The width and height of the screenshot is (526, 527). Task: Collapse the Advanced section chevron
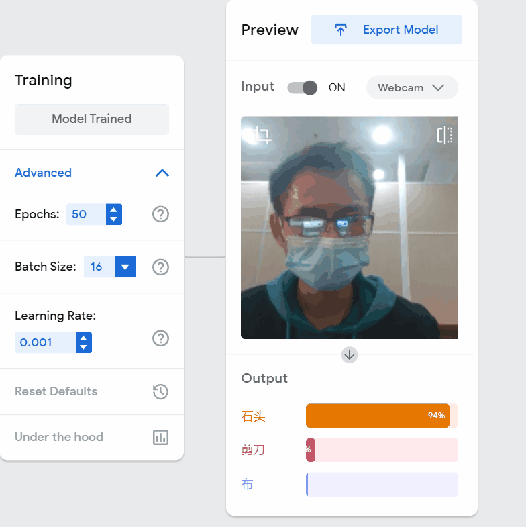[x=162, y=173]
